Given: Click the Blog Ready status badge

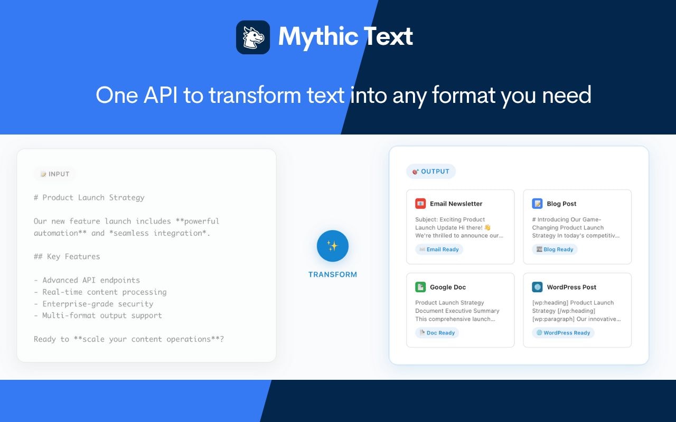Looking at the screenshot, I should (x=555, y=250).
